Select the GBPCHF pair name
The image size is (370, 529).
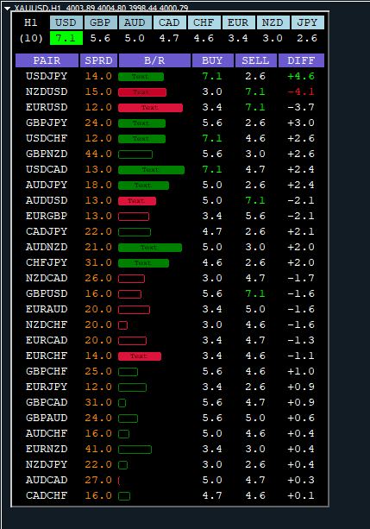(47, 371)
